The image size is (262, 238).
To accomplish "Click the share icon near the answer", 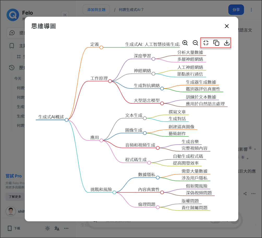I will [x=245, y=194].
